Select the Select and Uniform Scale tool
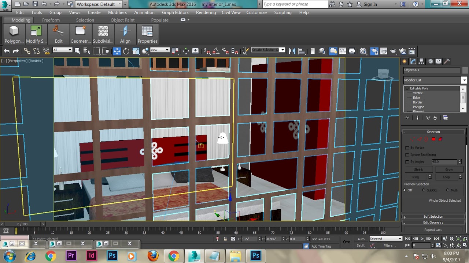 click(x=136, y=51)
